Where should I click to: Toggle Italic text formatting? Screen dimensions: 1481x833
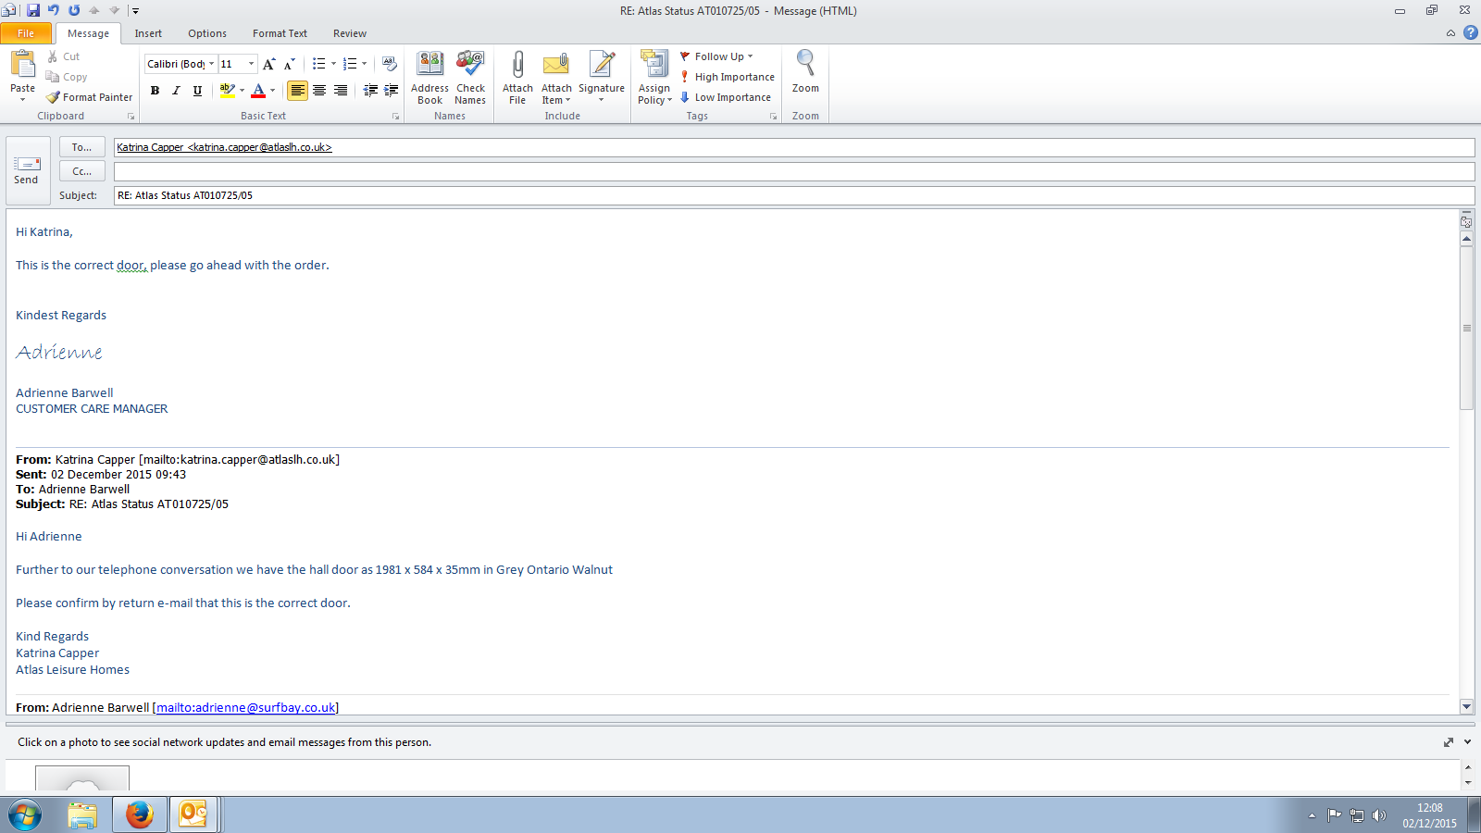point(176,91)
